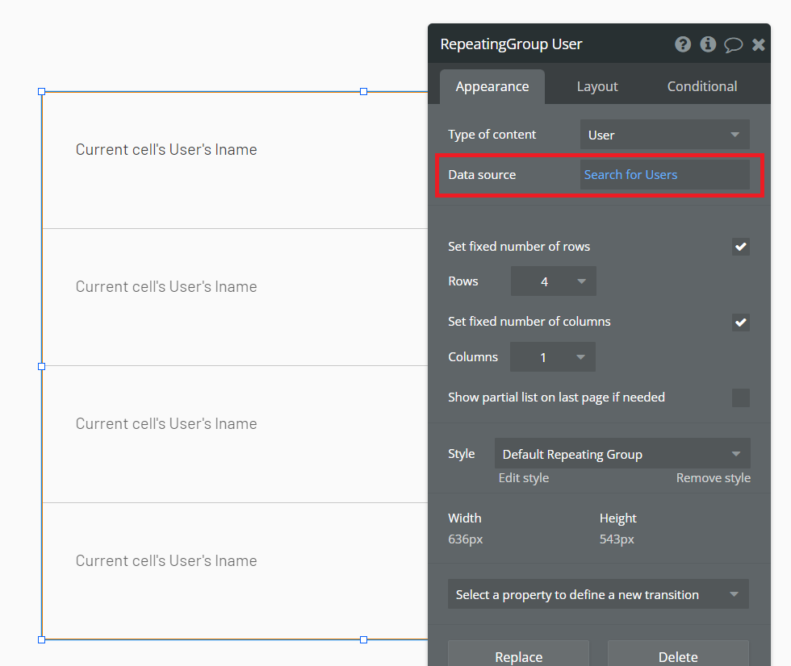Open the comment speech bubble icon
The width and height of the screenshot is (791, 666).
click(733, 44)
